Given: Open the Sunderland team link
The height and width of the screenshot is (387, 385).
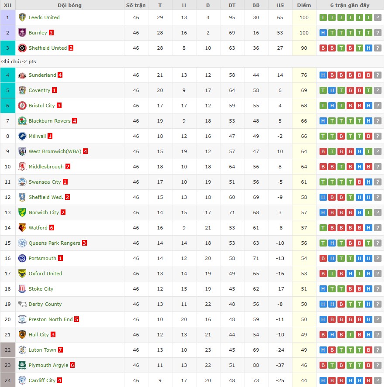Looking at the screenshot, I should (42, 75).
